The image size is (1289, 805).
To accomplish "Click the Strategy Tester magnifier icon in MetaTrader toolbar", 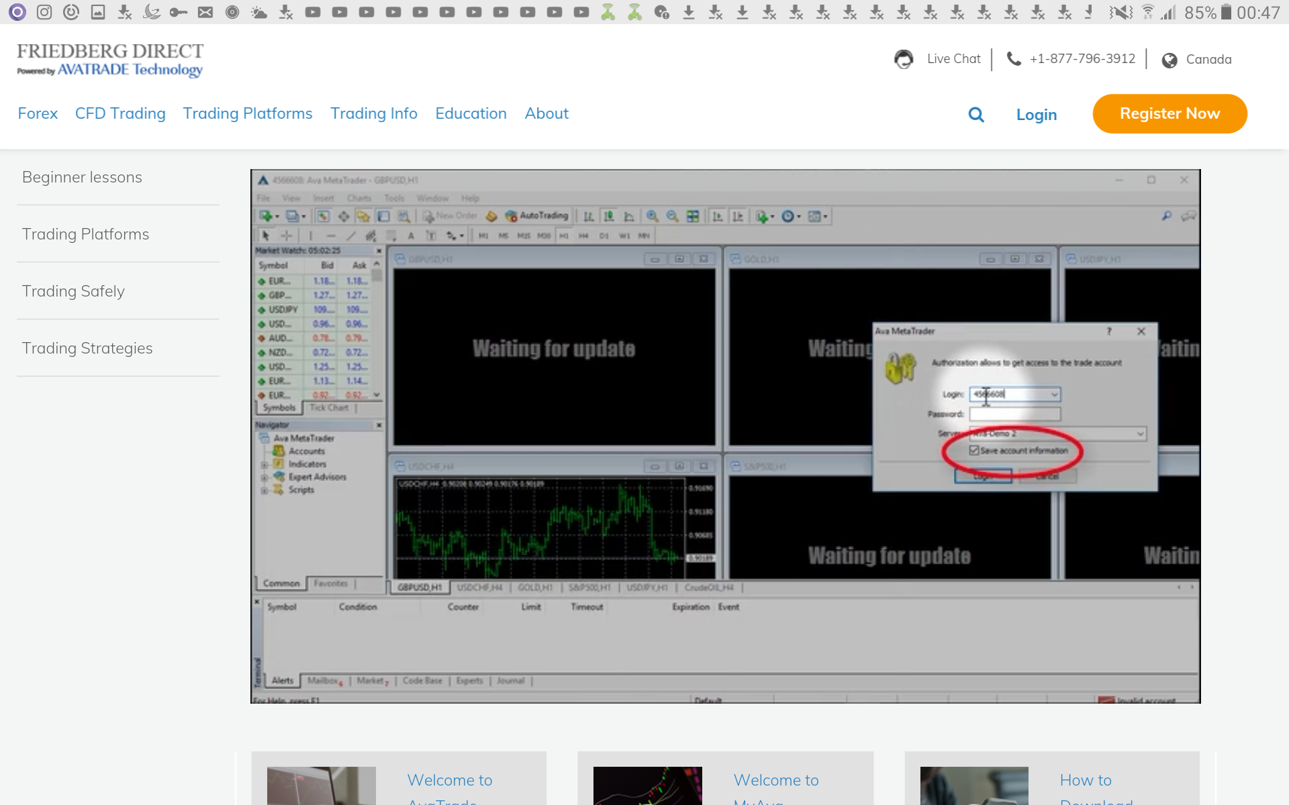I will tap(403, 216).
